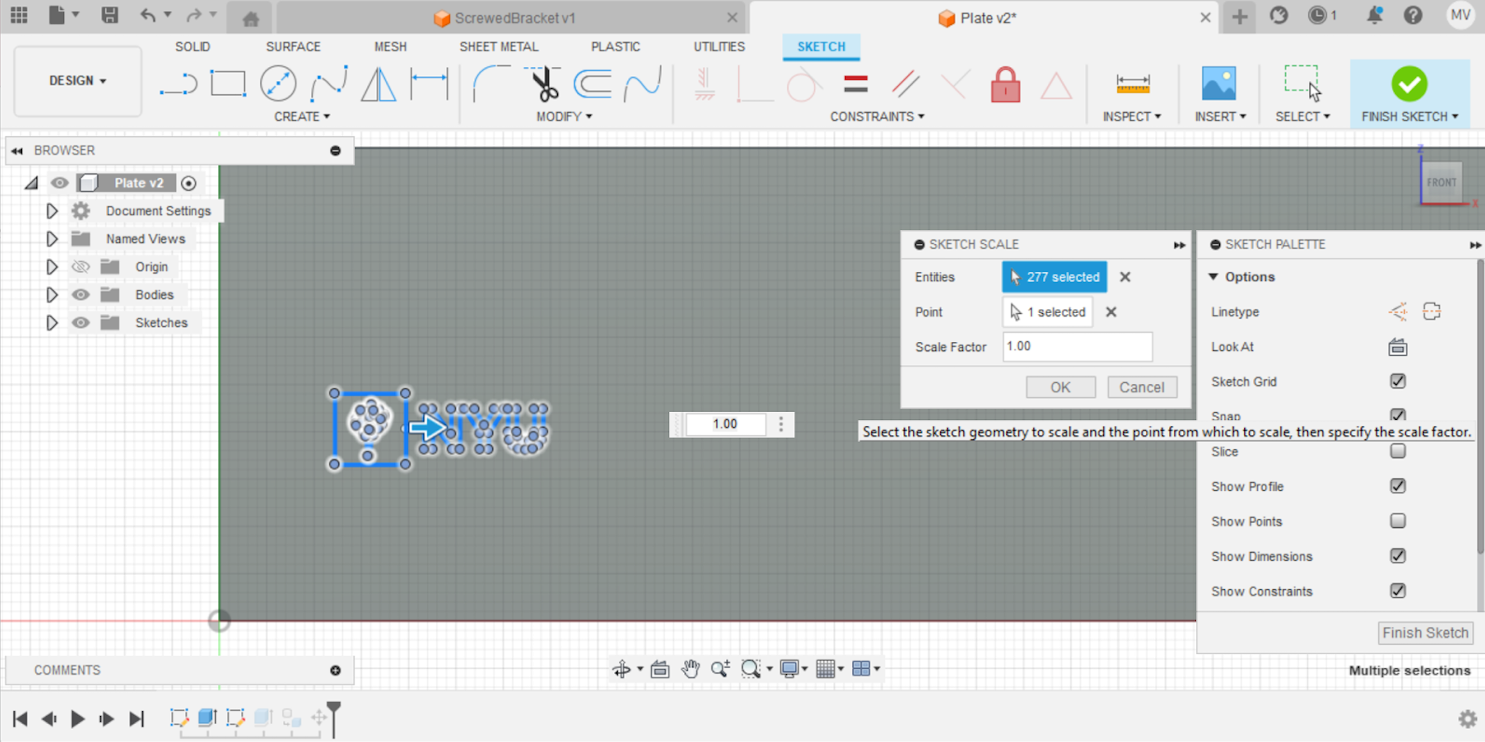Undo the last action
The height and width of the screenshot is (742, 1485).
click(x=148, y=15)
